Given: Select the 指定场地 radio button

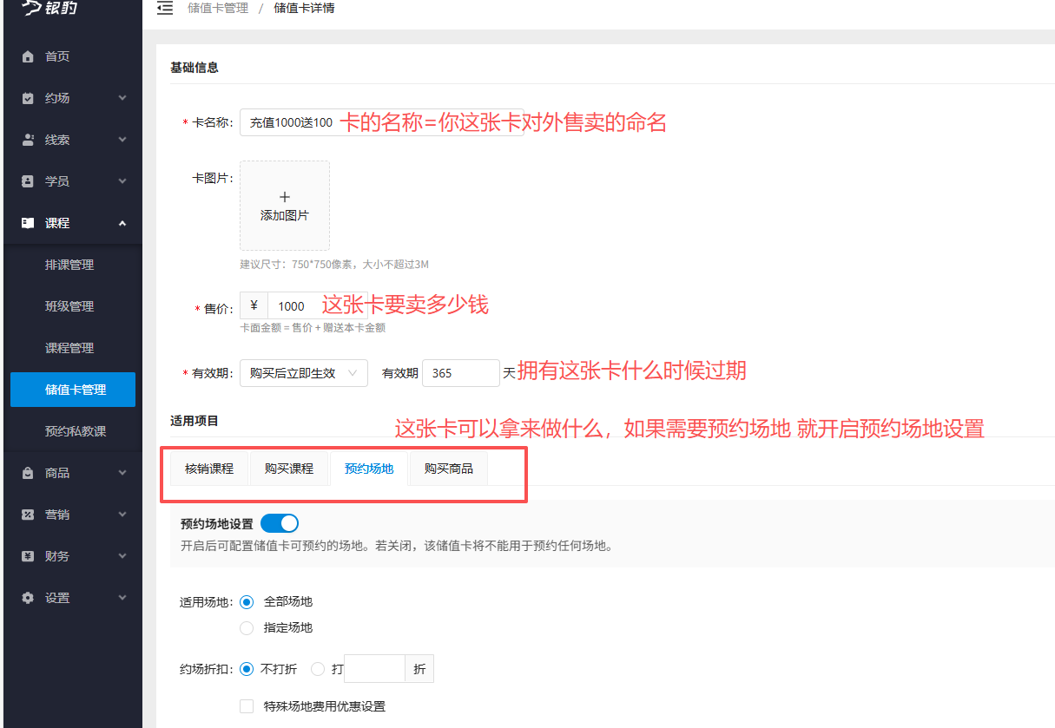Looking at the screenshot, I should 247,627.
